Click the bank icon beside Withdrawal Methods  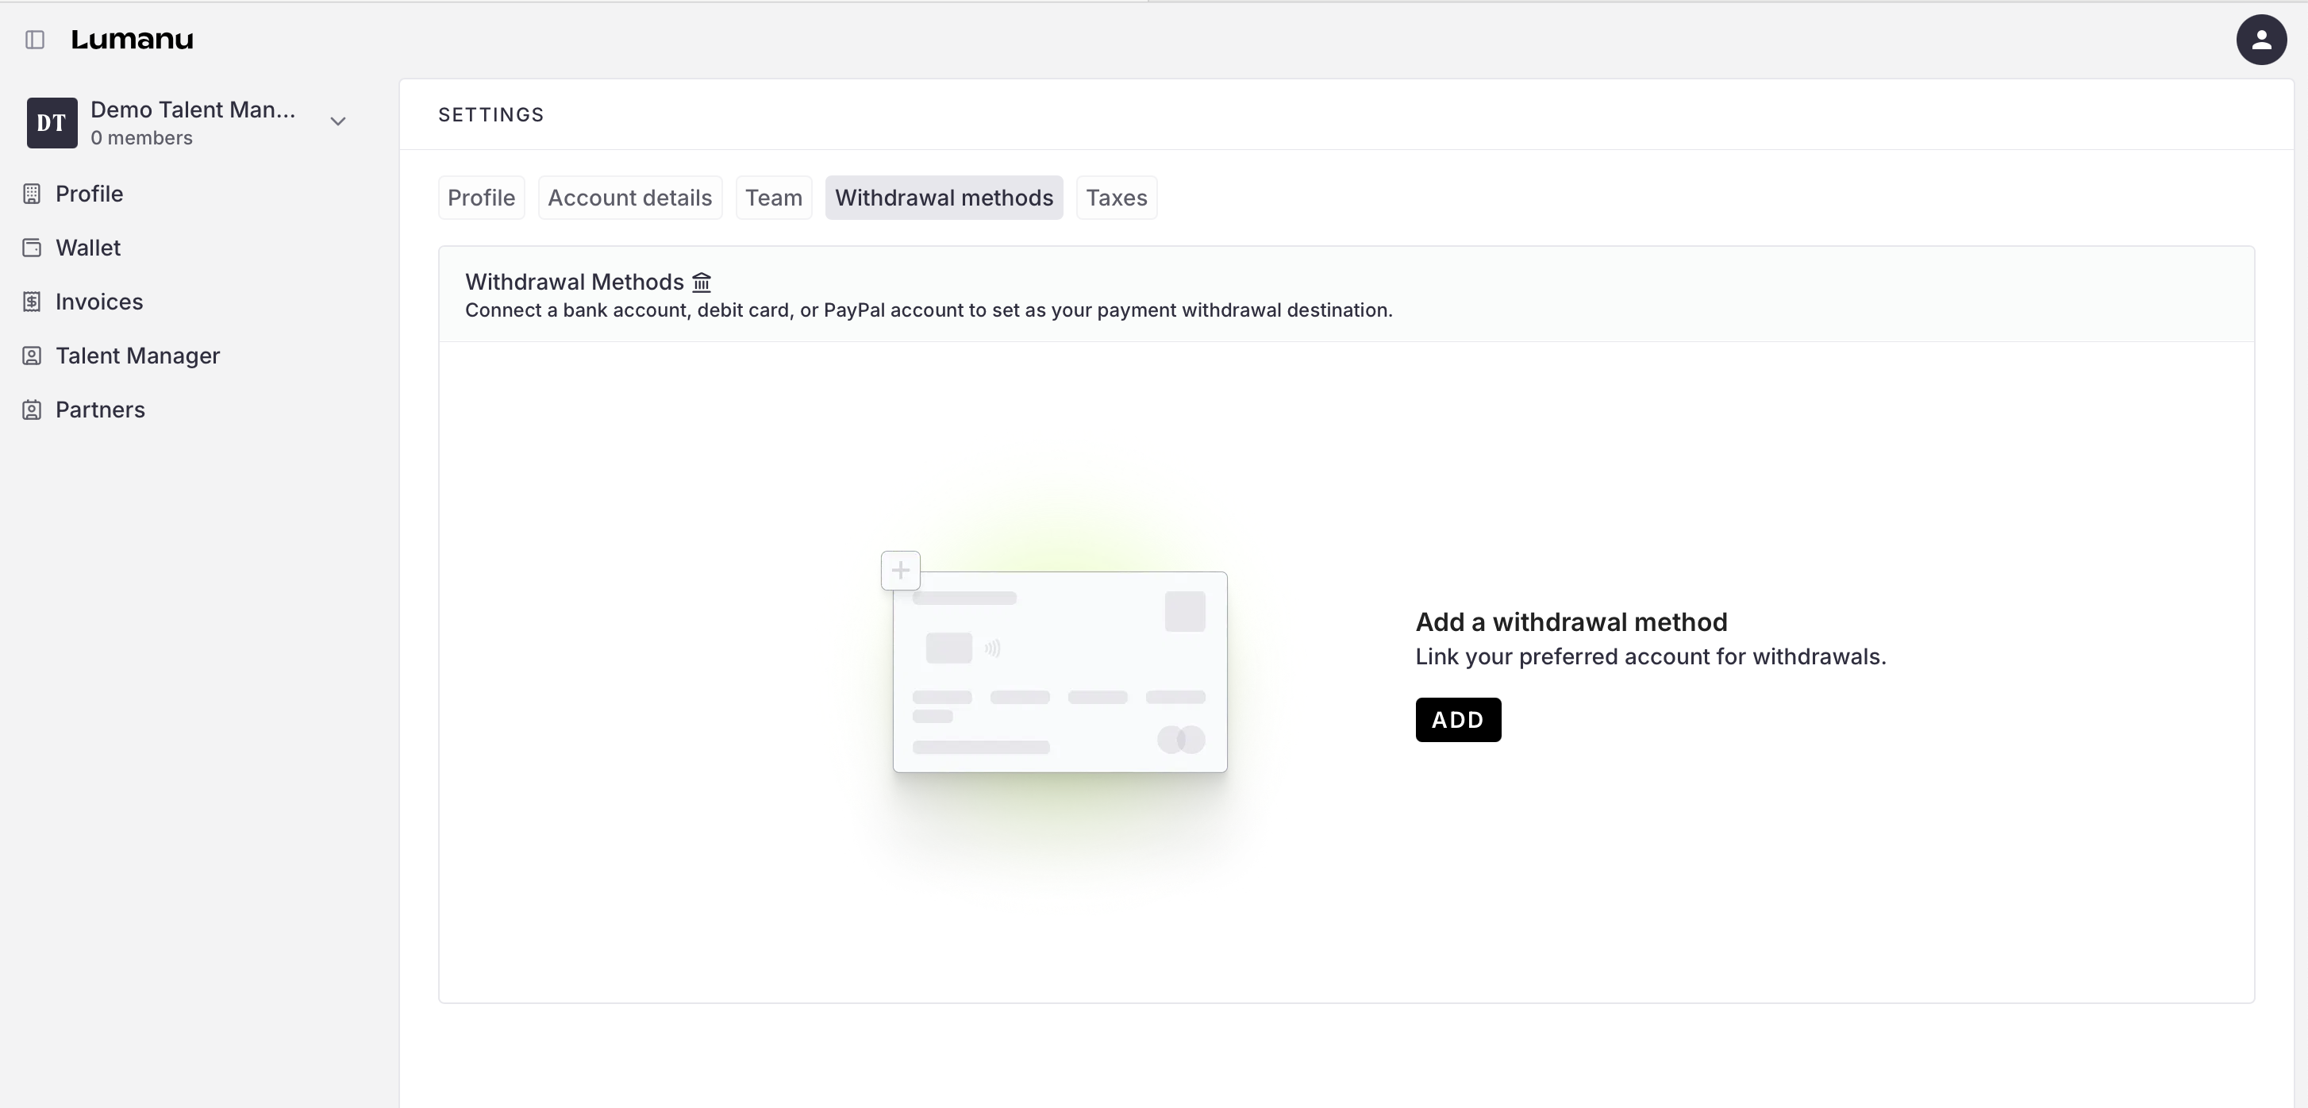(702, 283)
